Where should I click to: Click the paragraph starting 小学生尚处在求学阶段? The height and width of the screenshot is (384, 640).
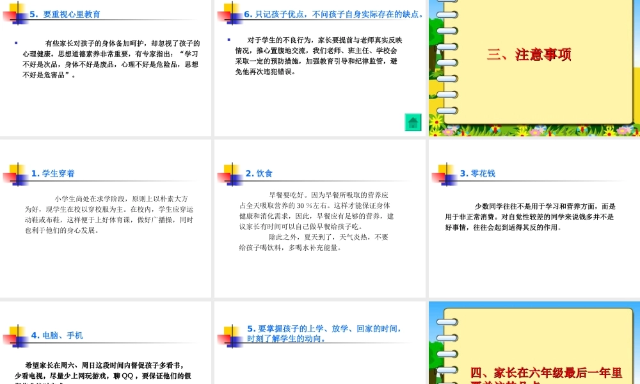point(109,214)
